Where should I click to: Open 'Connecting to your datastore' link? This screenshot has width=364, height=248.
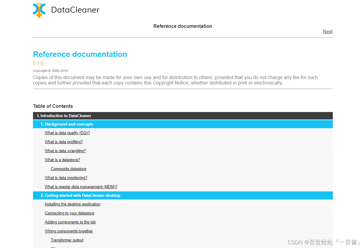[x=70, y=213]
